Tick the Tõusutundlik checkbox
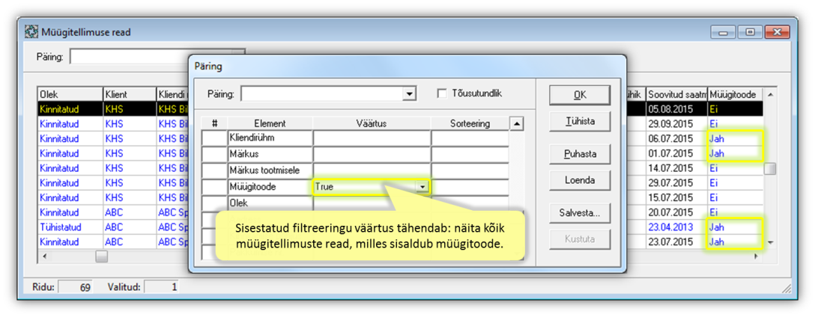The image size is (815, 317). 442,94
